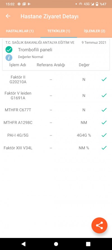The width and height of the screenshot is (112, 250).
Task: Select the TETKİKLER (1) tab
Action: (59, 31)
